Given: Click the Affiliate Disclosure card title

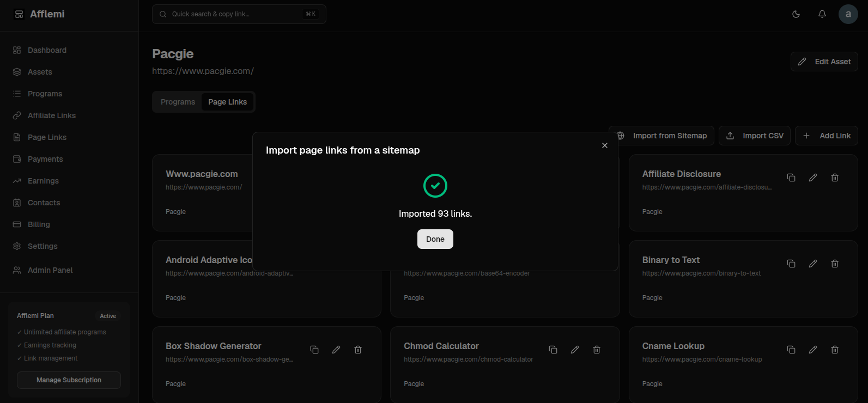Looking at the screenshot, I should (682, 174).
